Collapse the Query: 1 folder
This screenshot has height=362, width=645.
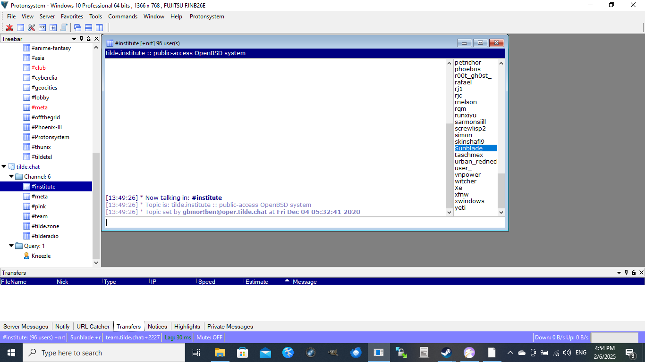12,246
